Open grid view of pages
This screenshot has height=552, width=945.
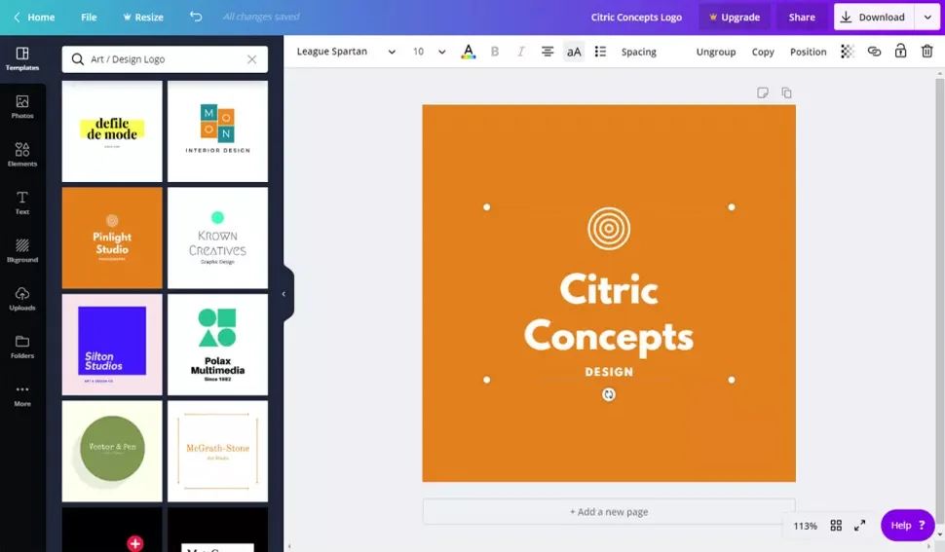point(836,526)
